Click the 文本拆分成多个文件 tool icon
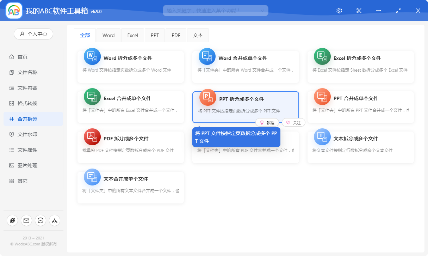Screen dimensions: 428x256 coord(322,137)
